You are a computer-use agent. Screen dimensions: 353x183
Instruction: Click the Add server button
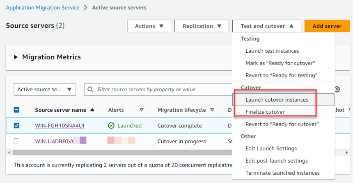pos(327,26)
